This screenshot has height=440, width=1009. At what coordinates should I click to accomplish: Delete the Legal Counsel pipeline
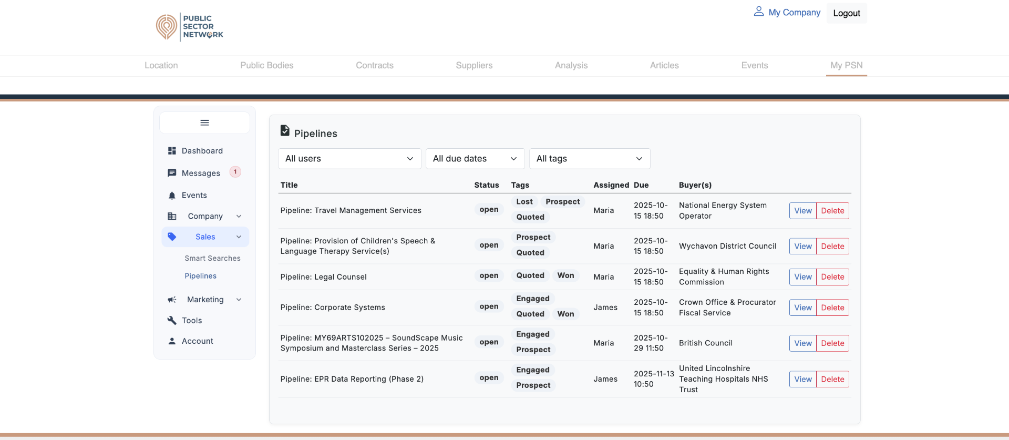pyautogui.click(x=832, y=277)
